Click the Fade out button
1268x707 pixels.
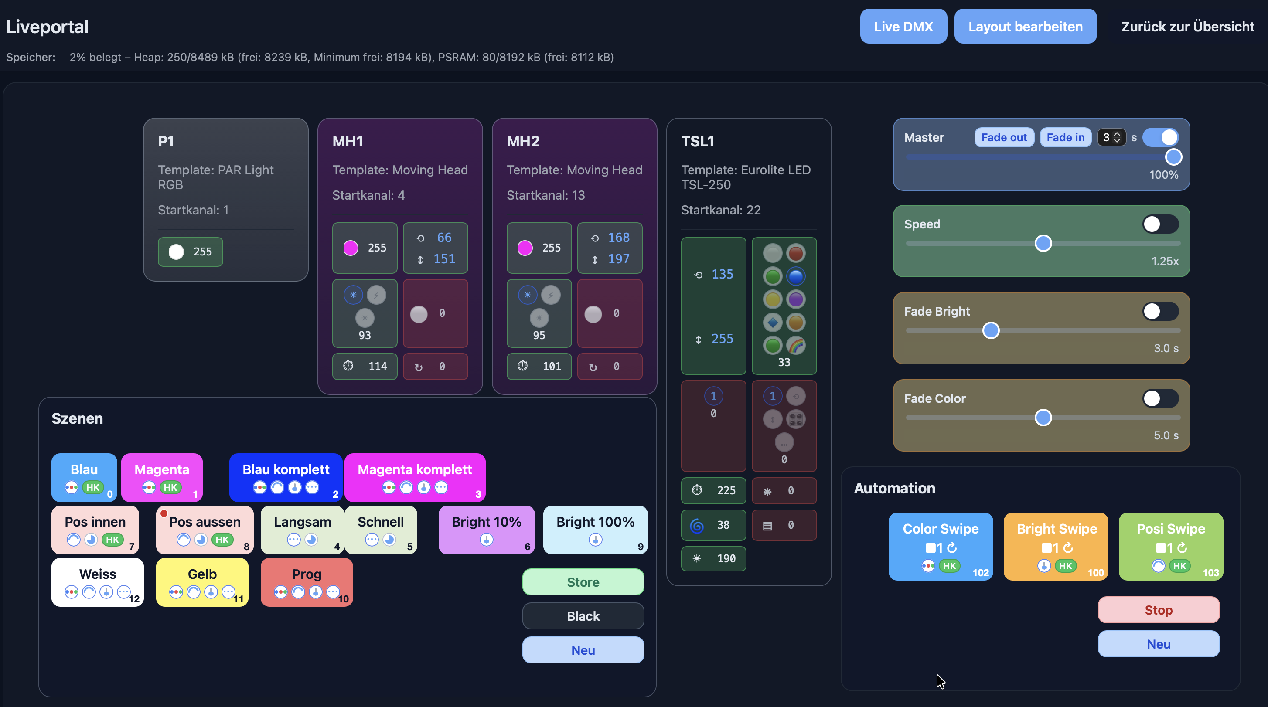pos(1004,137)
